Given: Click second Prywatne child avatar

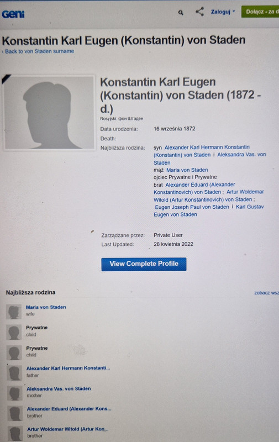Looking at the screenshot, I should pyautogui.click(x=14, y=352).
